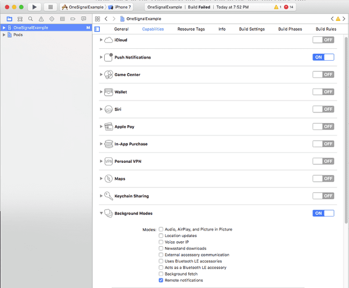Open the Report navigator speech bubble icon
The height and width of the screenshot is (288, 349).
83,19
